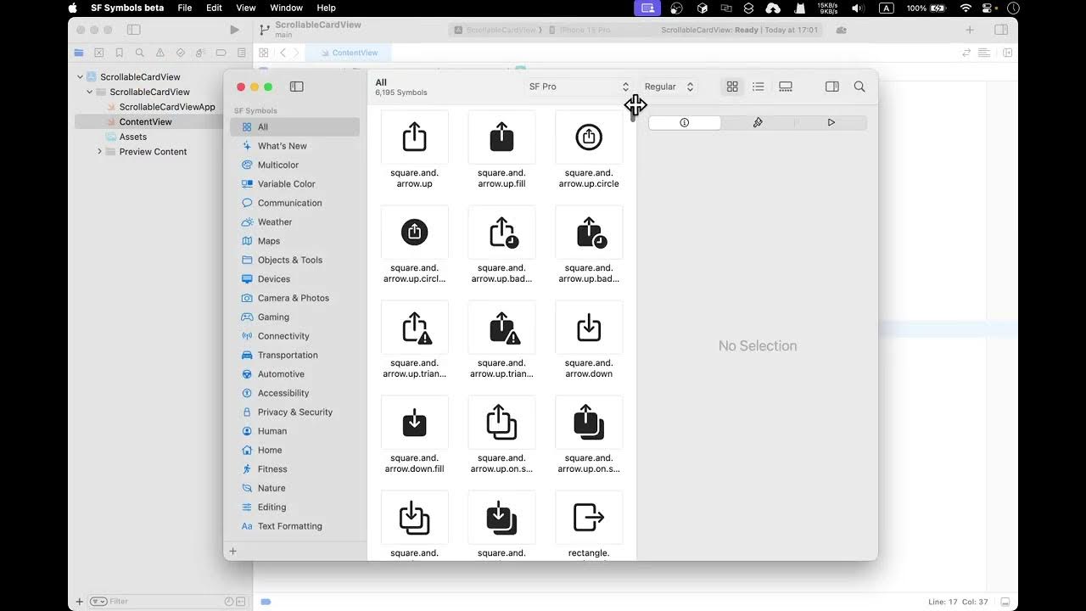
Task: Open the Maps category
Action: [295, 241]
